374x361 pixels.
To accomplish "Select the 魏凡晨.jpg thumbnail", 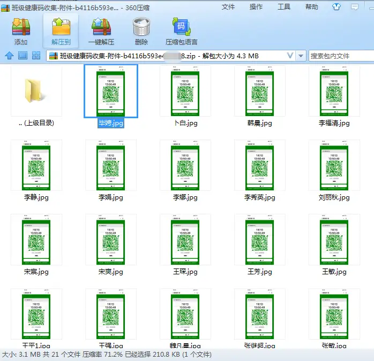I will [185, 314].
